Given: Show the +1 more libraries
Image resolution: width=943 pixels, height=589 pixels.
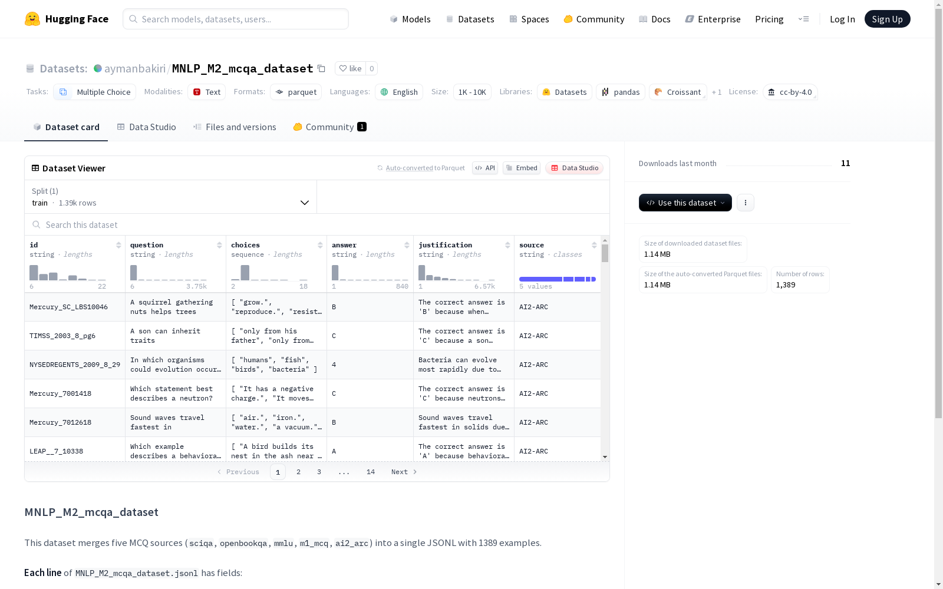Looking at the screenshot, I should pyautogui.click(x=717, y=92).
